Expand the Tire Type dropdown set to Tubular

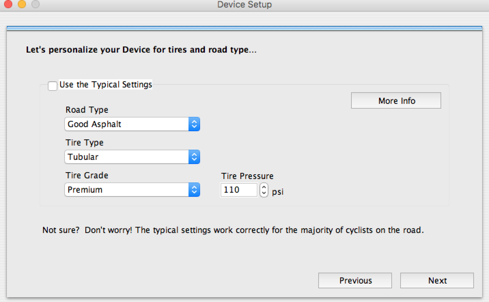click(x=132, y=157)
